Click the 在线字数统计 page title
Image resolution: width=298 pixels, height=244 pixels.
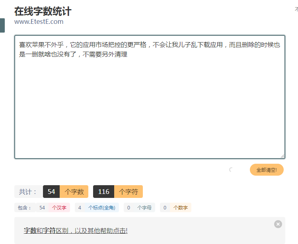(43, 11)
